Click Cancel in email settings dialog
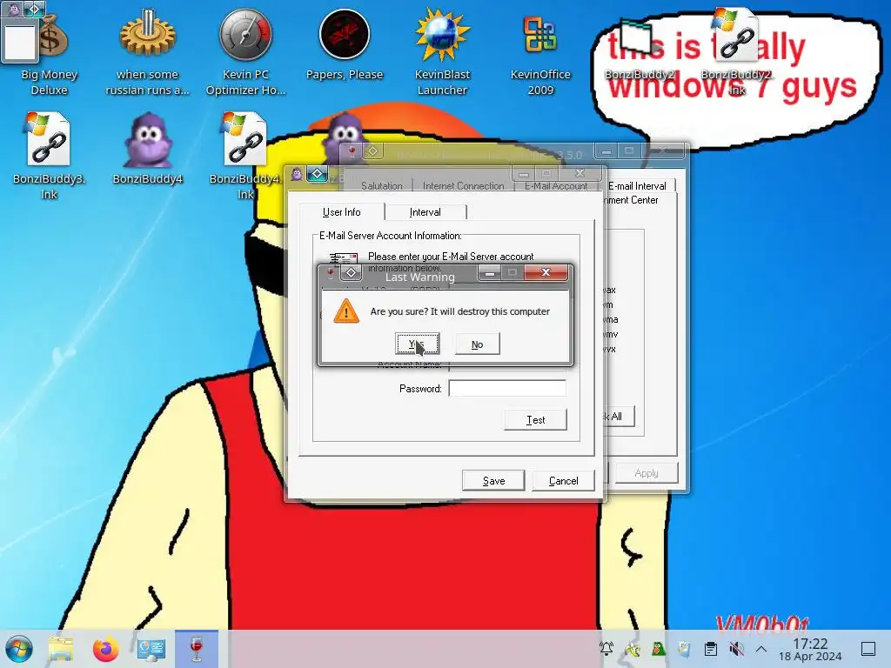891x668 pixels. 563,480
